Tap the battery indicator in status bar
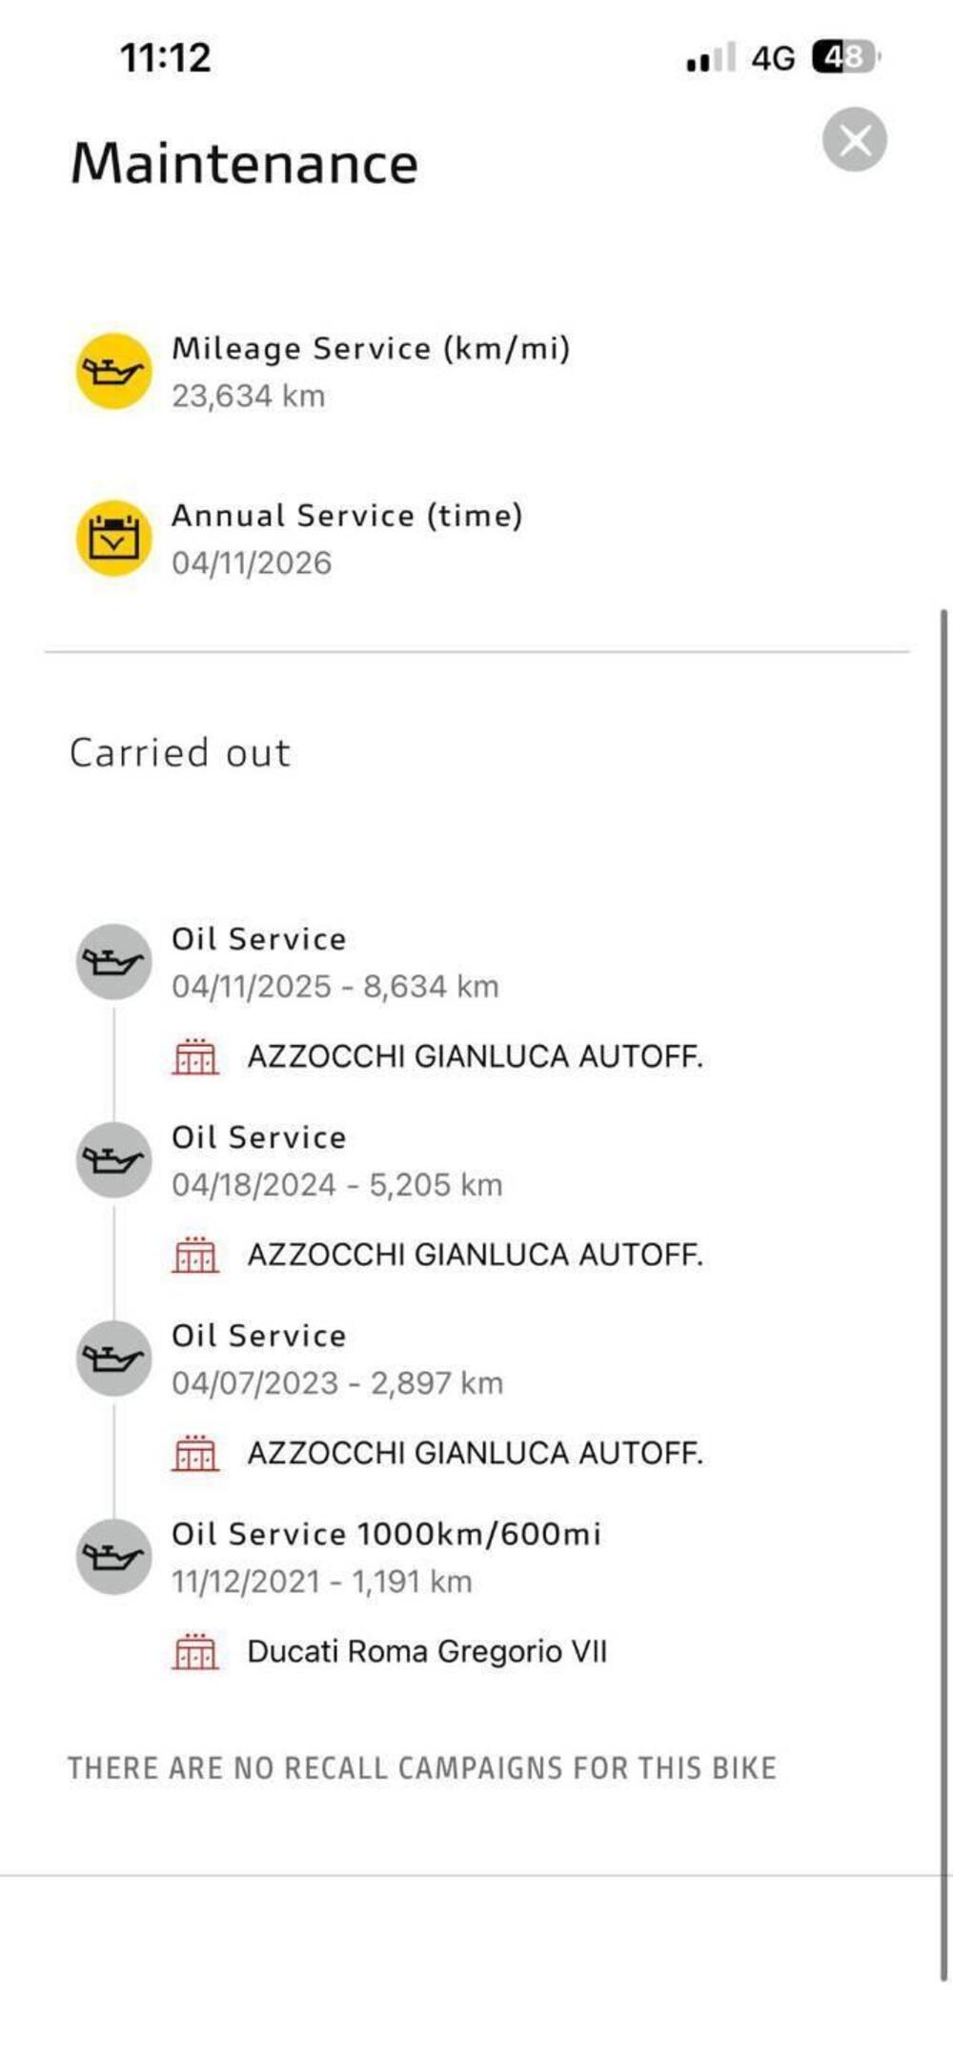 tap(844, 58)
